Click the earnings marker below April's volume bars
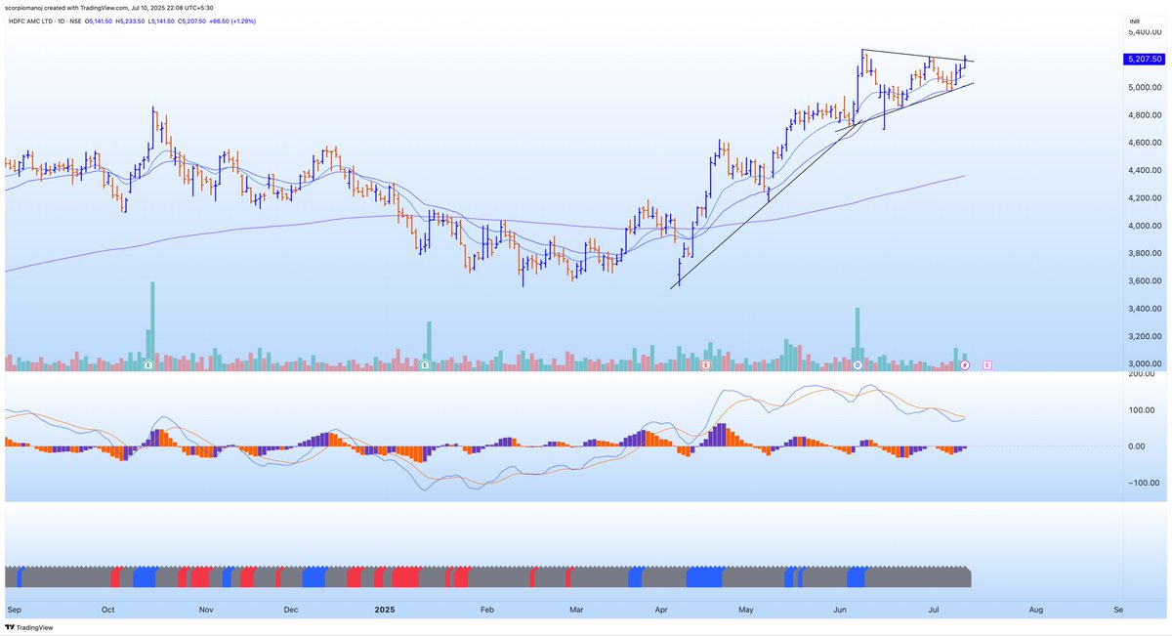The image size is (1172, 636). click(705, 364)
